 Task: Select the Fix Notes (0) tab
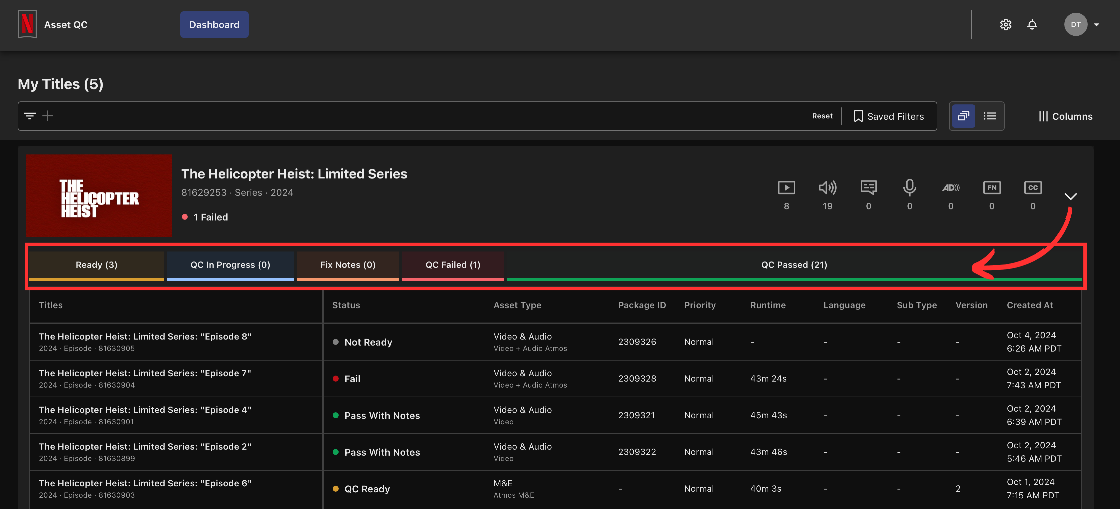[348, 266]
